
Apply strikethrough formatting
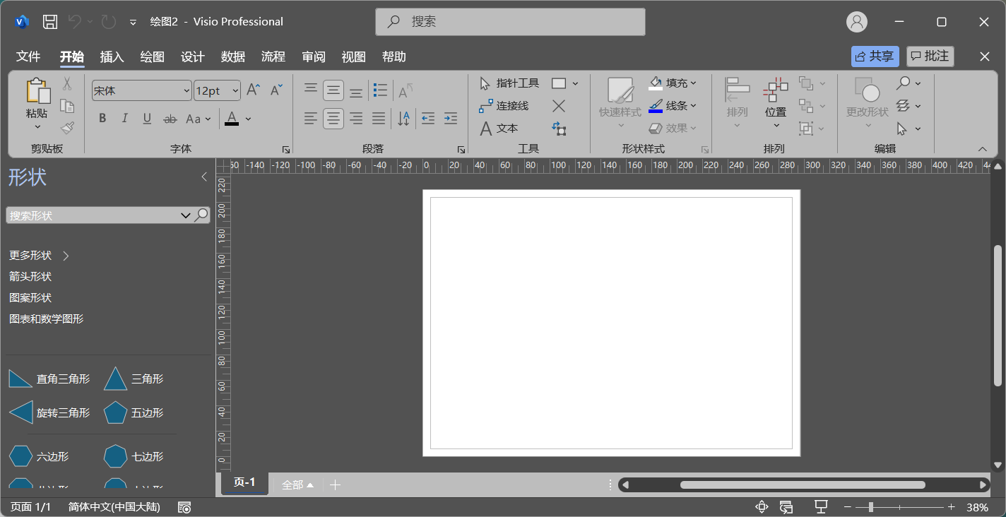pos(170,119)
